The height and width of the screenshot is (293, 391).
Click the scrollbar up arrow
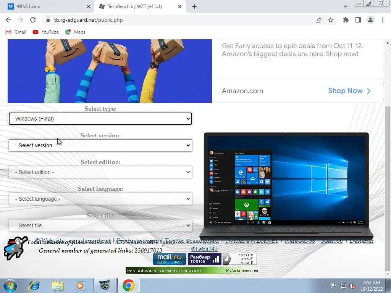pos(388,43)
